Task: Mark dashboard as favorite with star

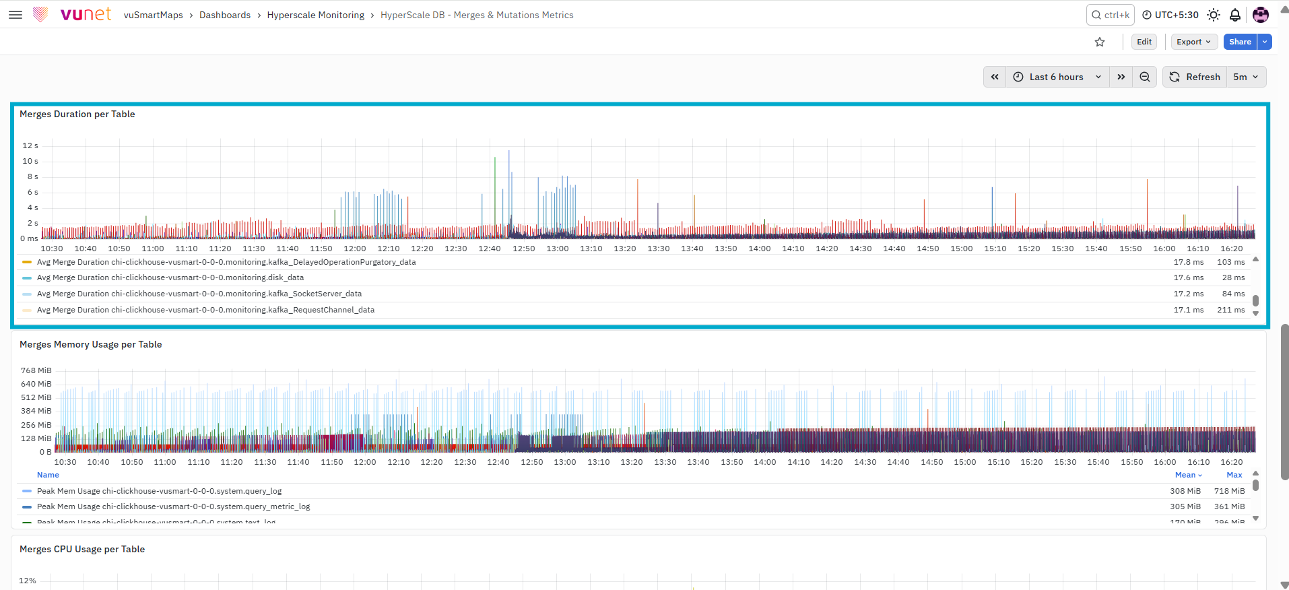Action: coord(1100,42)
